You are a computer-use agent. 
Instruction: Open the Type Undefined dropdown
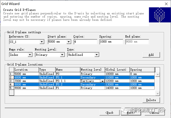(97, 55)
